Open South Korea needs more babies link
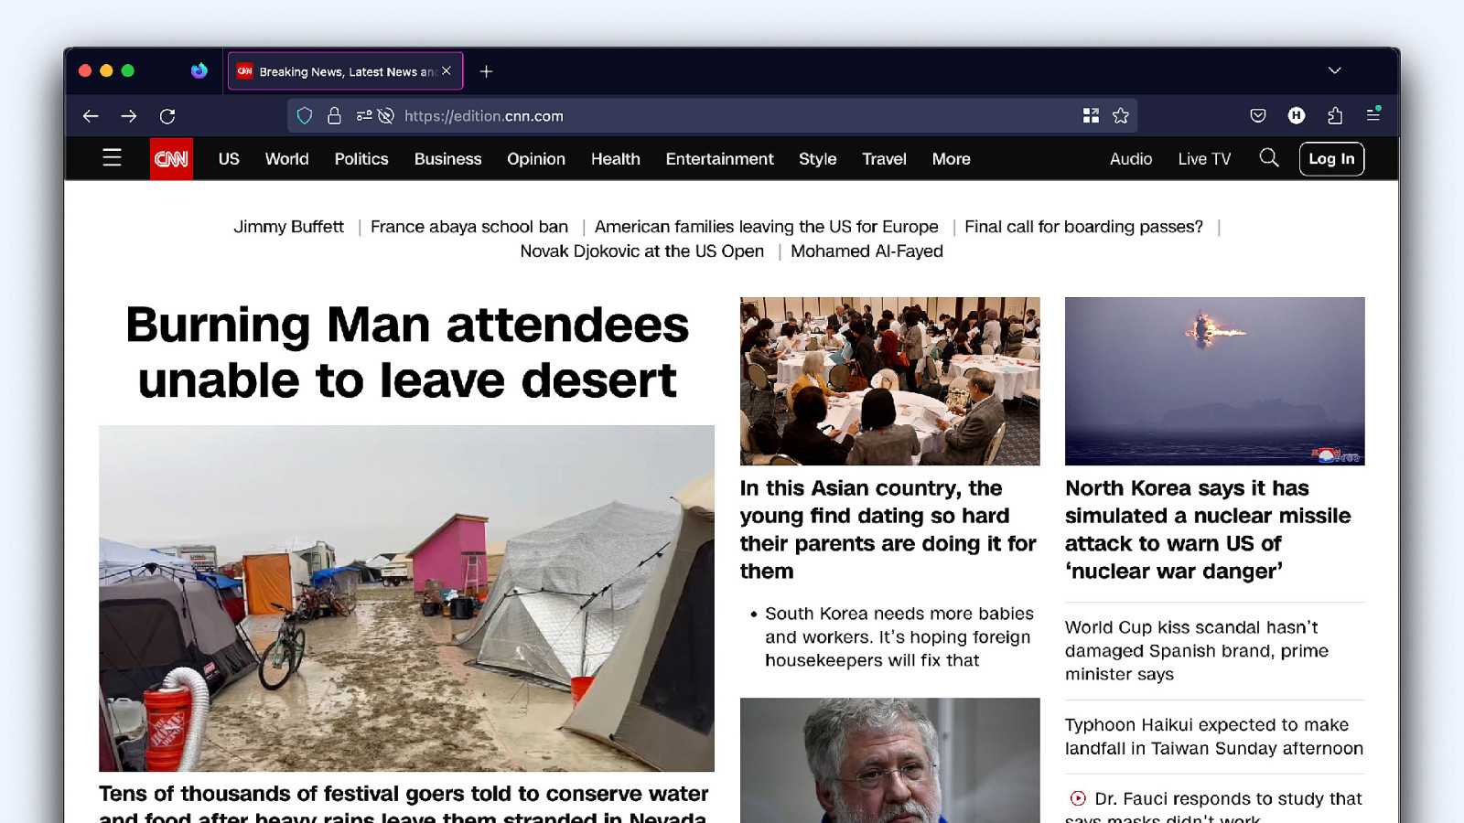 pyautogui.click(x=899, y=637)
